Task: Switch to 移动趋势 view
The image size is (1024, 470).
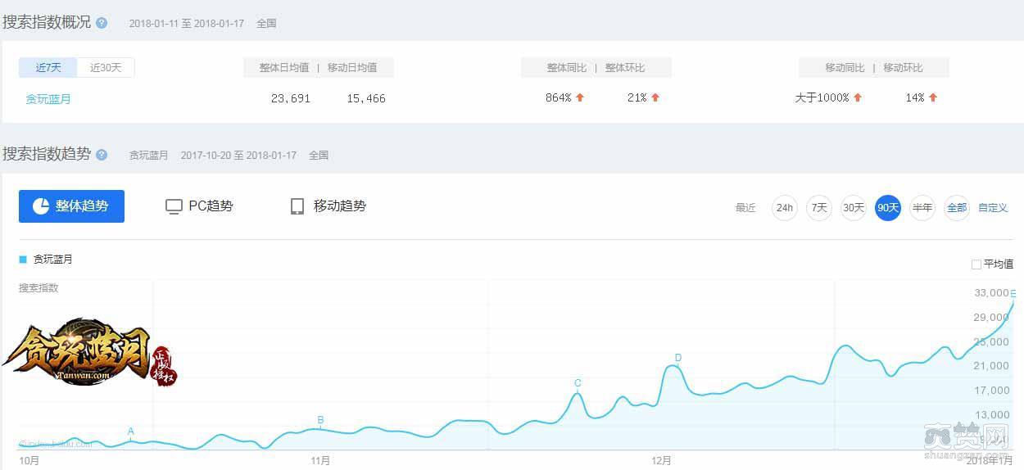Action: coord(328,206)
